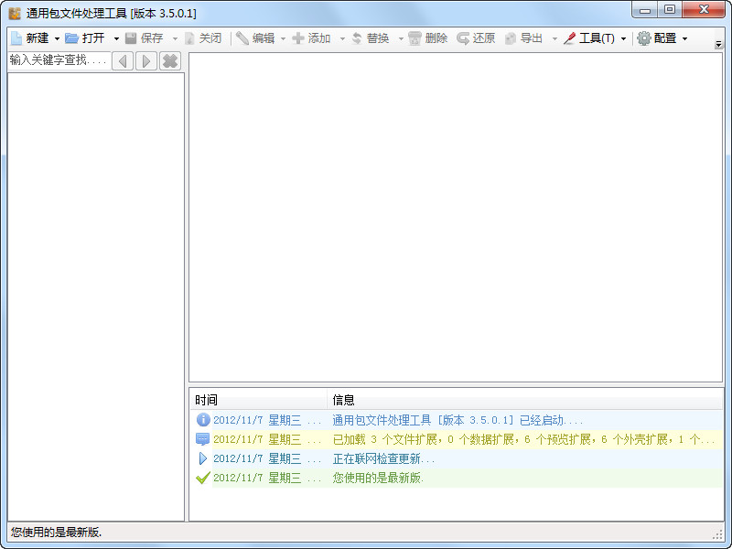The width and height of the screenshot is (732, 549).
Task: Click the window resize grip at bottom-right
Action: 718,534
